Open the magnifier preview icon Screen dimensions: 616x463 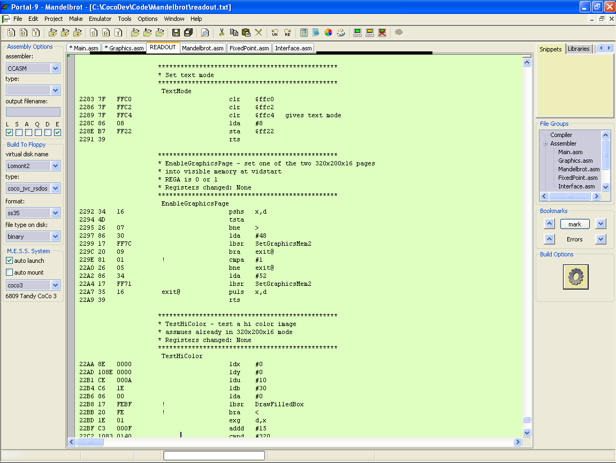pos(205,33)
